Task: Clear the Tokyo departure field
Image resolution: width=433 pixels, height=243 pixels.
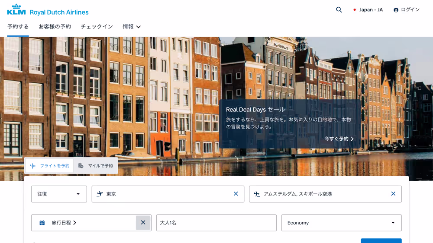Action: (236, 194)
